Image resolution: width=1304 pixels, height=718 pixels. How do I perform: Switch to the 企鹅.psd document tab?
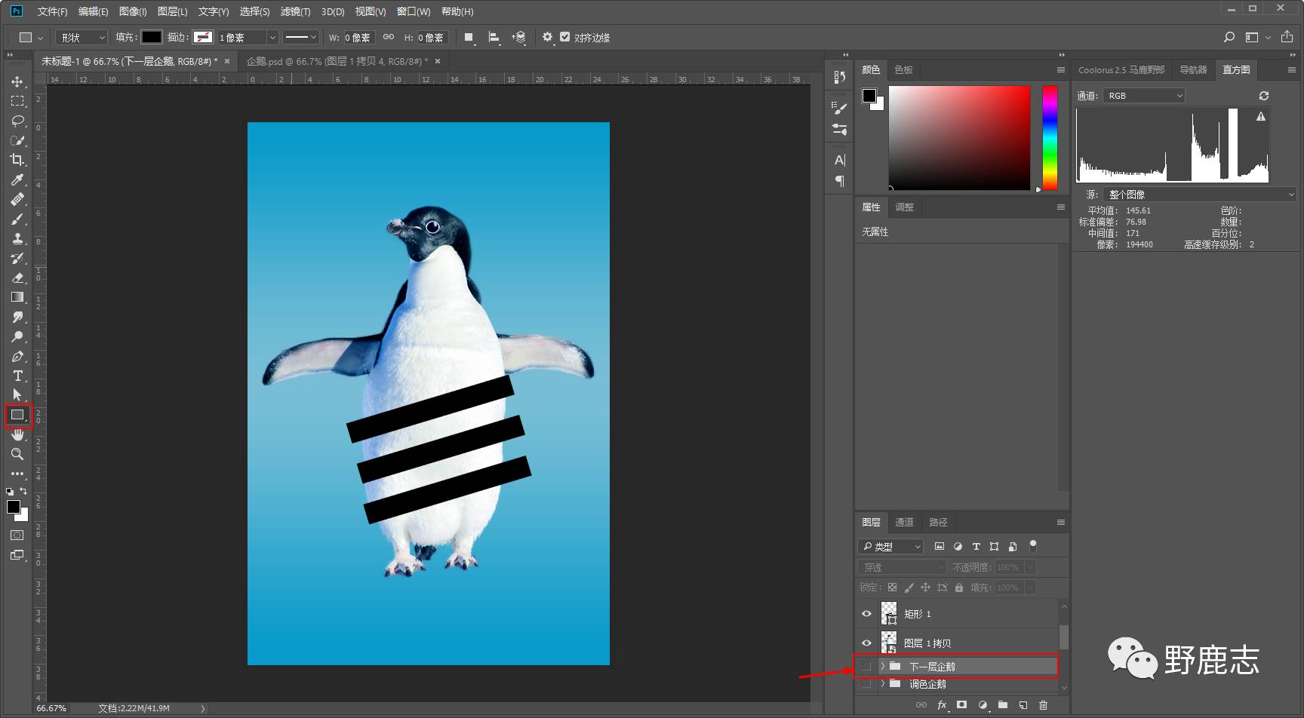point(337,61)
